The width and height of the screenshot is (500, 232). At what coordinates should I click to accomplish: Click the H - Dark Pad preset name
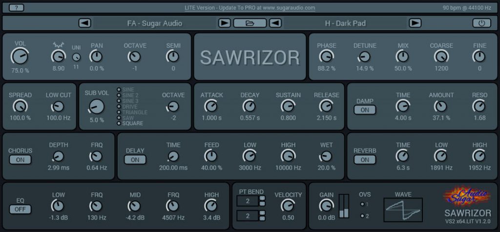345,23
